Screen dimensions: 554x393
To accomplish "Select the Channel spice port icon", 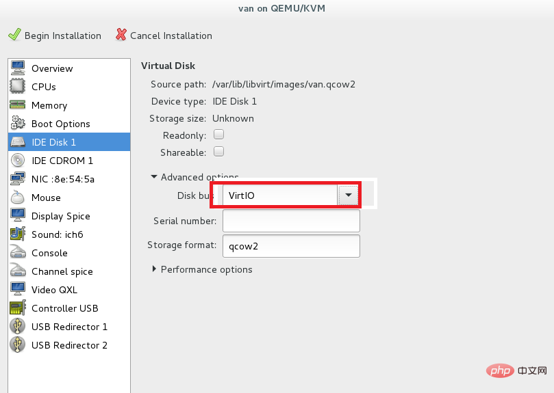I will [17, 271].
